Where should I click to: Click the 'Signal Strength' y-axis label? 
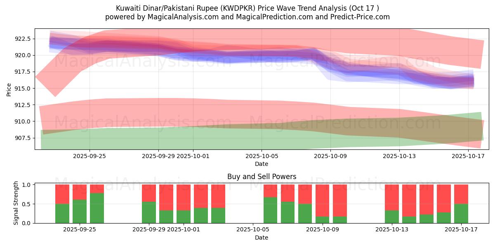16,203
